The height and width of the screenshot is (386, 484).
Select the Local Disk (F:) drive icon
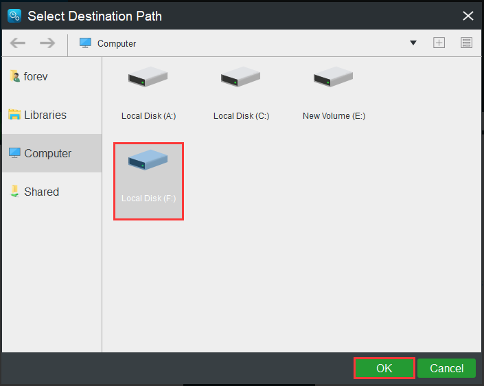tap(148, 159)
